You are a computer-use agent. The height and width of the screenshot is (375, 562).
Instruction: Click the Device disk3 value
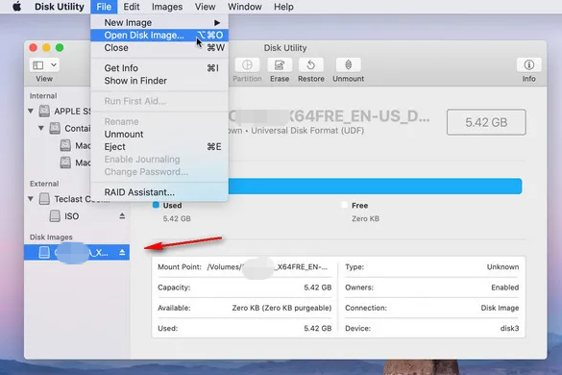pyautogui.click(x=510, y=328)
